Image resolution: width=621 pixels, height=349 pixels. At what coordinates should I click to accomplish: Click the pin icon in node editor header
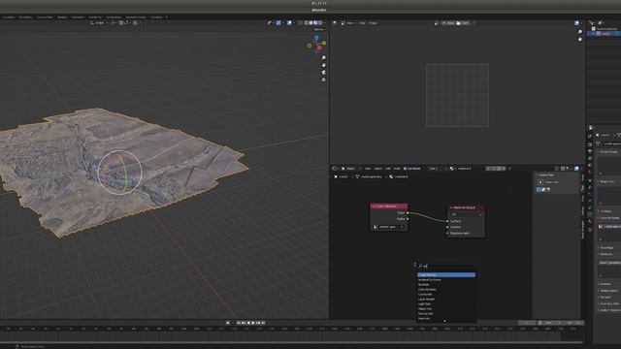pos(509,169)
